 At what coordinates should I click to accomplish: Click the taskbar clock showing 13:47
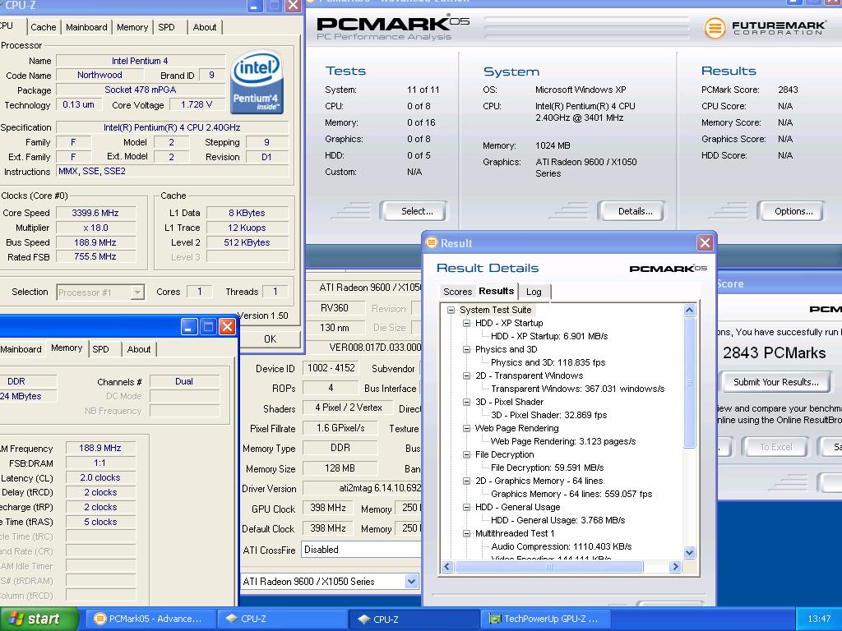pos(819,619)
